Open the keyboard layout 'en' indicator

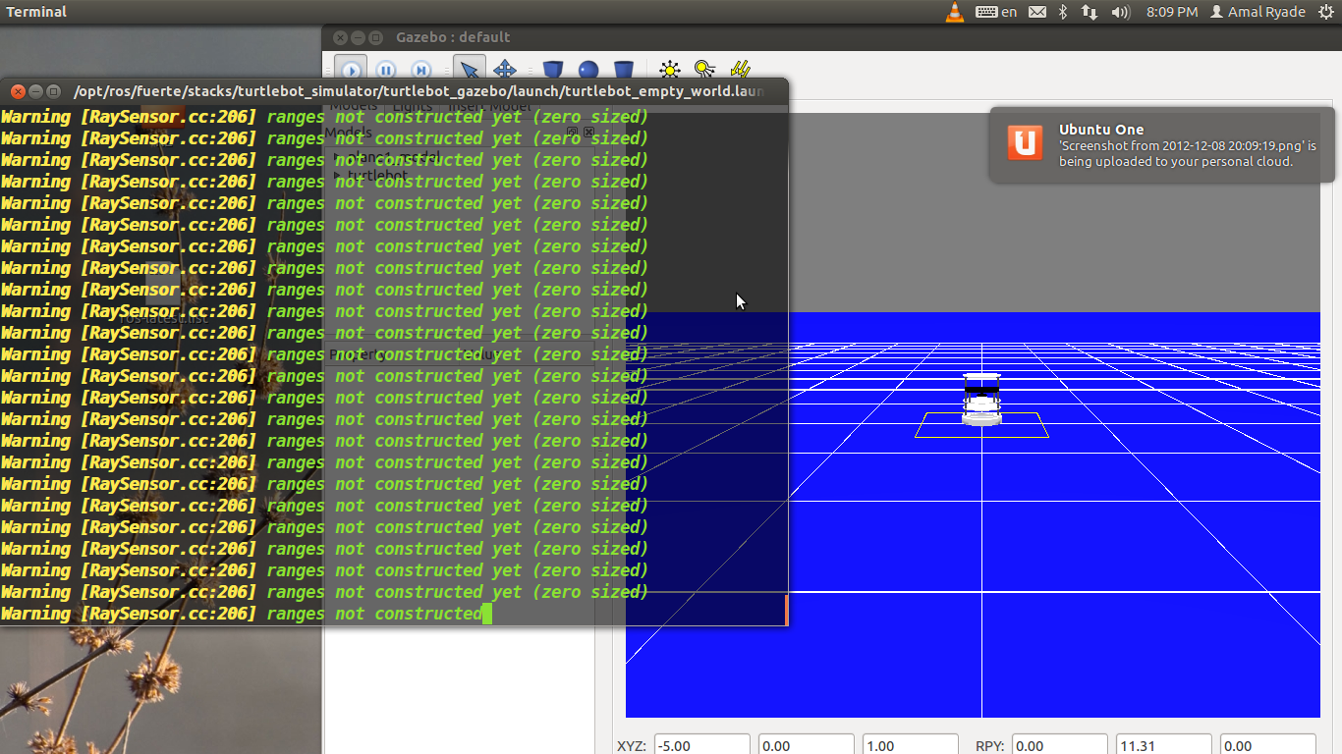point(996,12)
